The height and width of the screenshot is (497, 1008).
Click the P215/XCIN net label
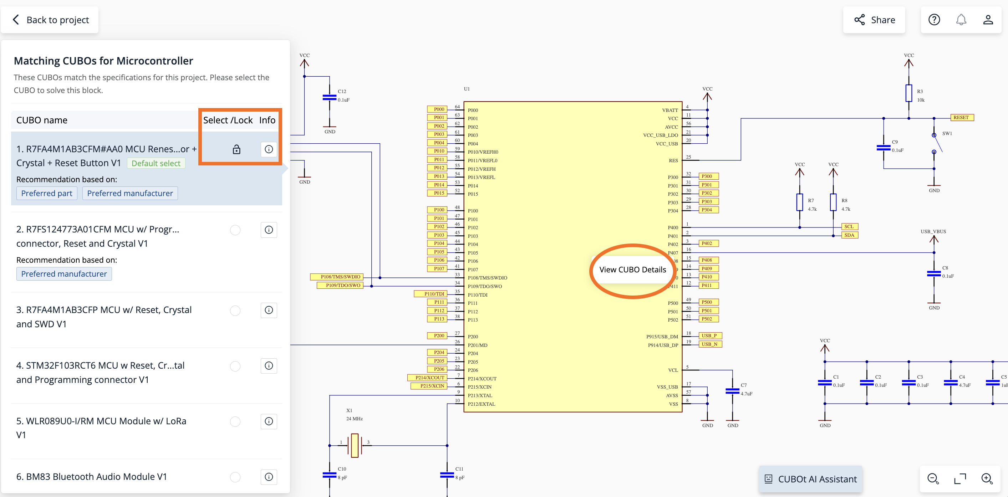point(429,386)
